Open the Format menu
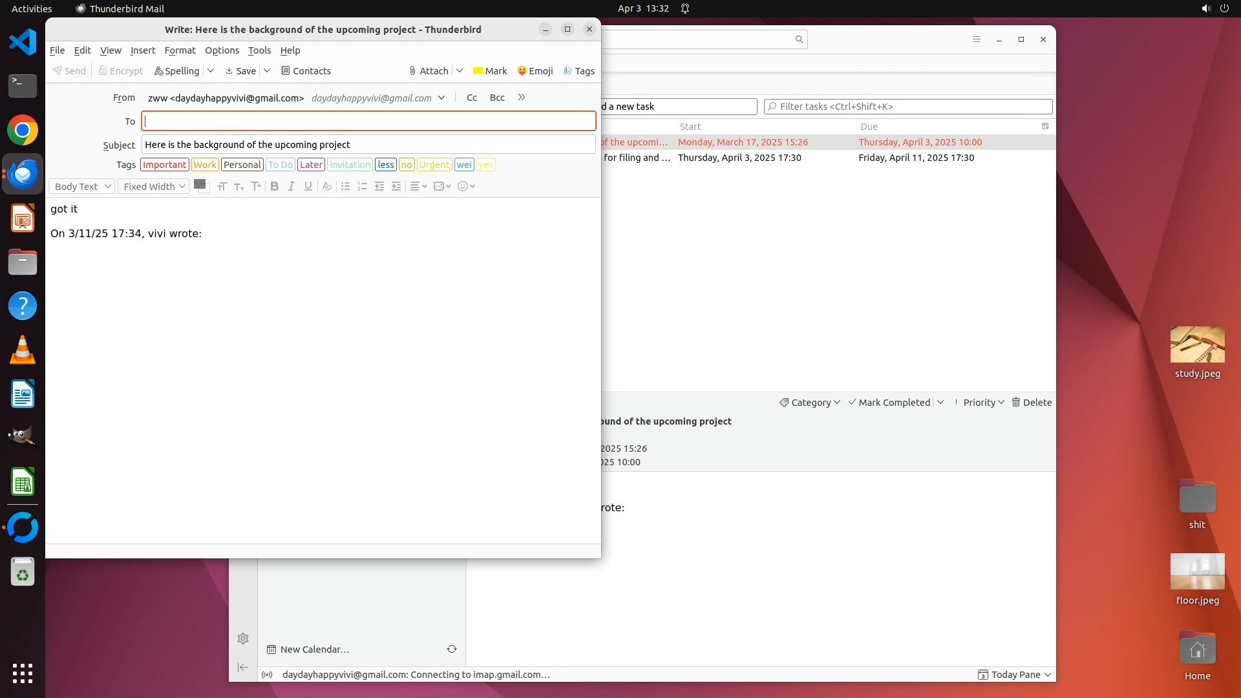The image size is (1241, 698). click(x=180, y=50)
